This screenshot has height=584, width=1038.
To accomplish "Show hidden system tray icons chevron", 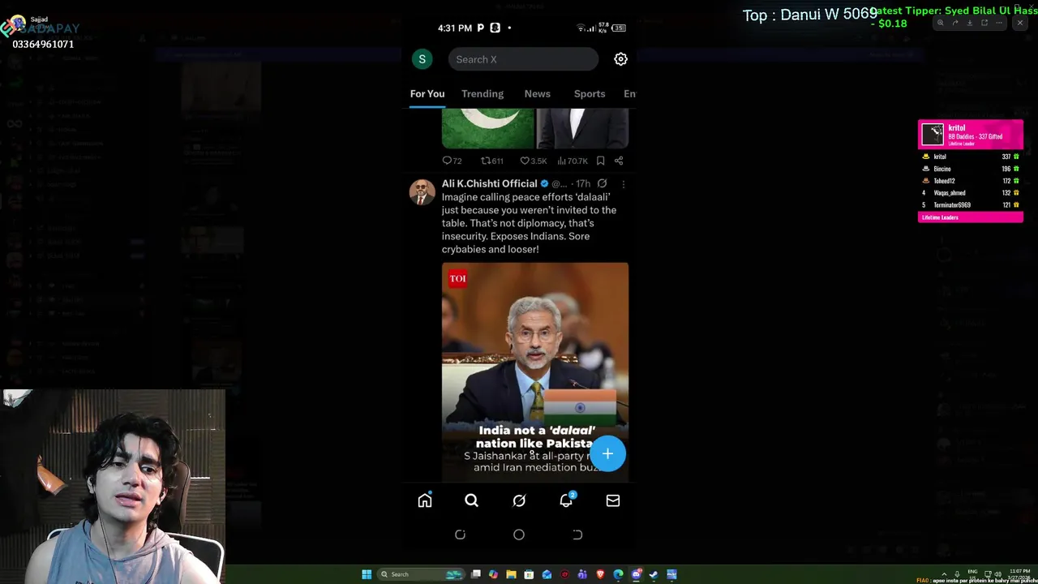I will 944,574.
